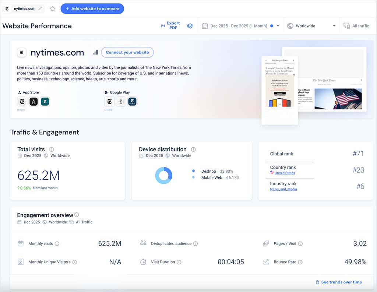Image resolution: width=377 pixels, height=292 pixels.
Task: Open the desktop site preview thumbnail
Action: pyautogui.click(x=332, y=80)
